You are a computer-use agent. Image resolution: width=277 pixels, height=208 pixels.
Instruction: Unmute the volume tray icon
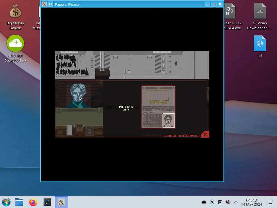click(x=228, y=202)
